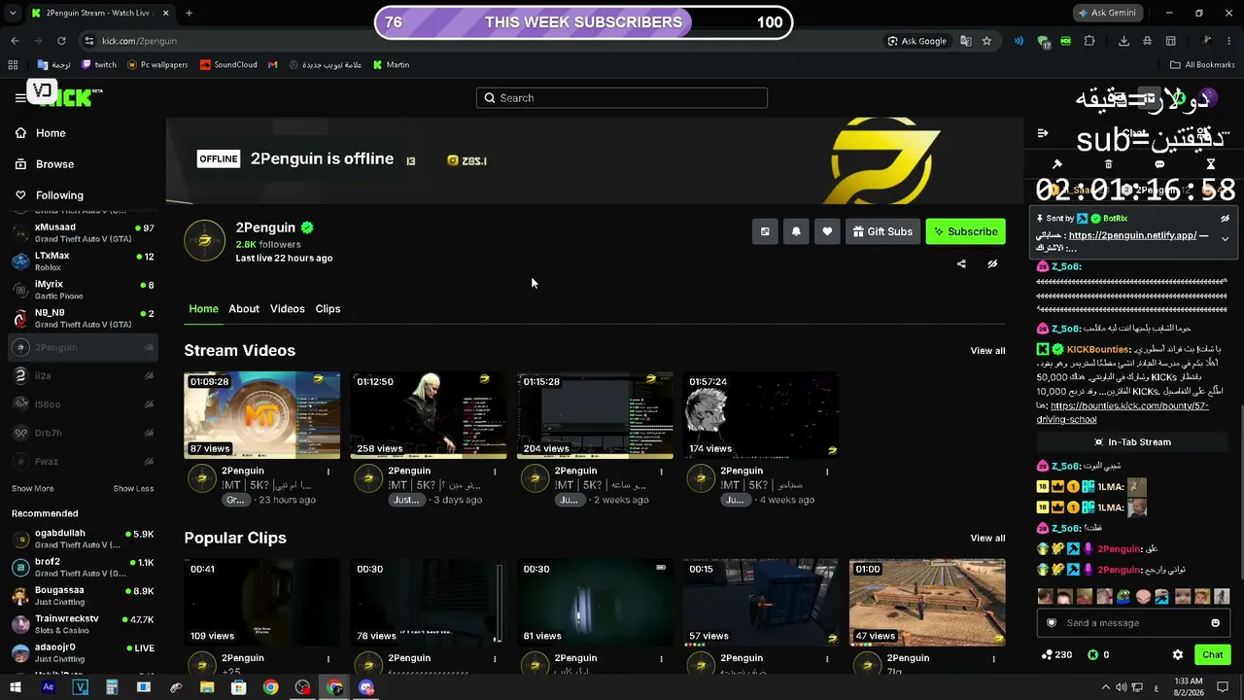The height and width of the screenshot is (700, 1244).
Task: Switch to the Home channel tab
Action: point(203,309)
